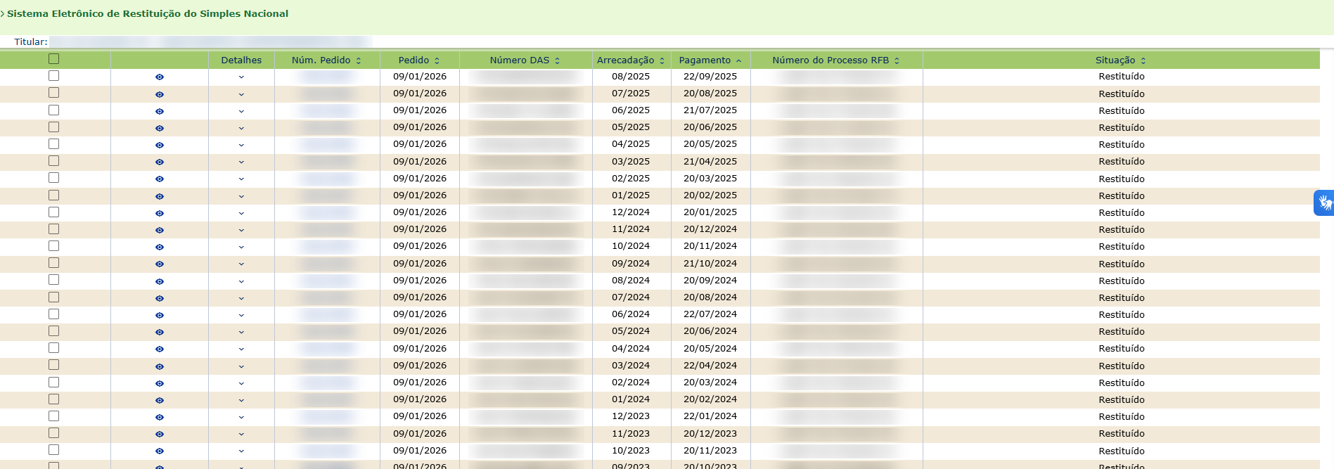This screenshot has width=1334, height=469.
Task: Show details for Arrecadação 03/2025
Action: 241,162
